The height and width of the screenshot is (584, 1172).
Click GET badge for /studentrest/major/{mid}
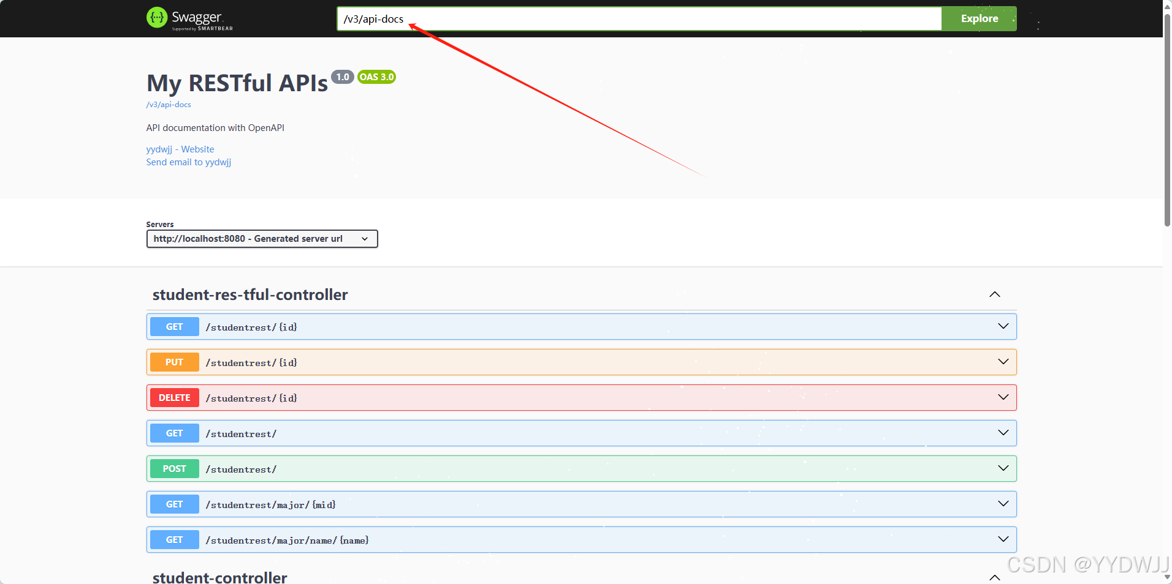(175, 504)
